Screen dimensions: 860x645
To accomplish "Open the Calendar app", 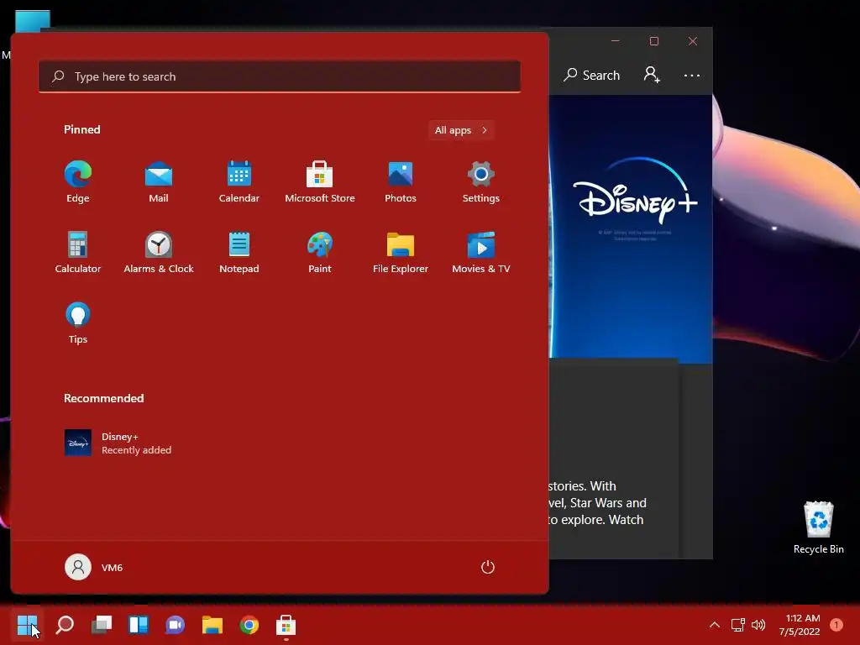I will pos(239,182).
